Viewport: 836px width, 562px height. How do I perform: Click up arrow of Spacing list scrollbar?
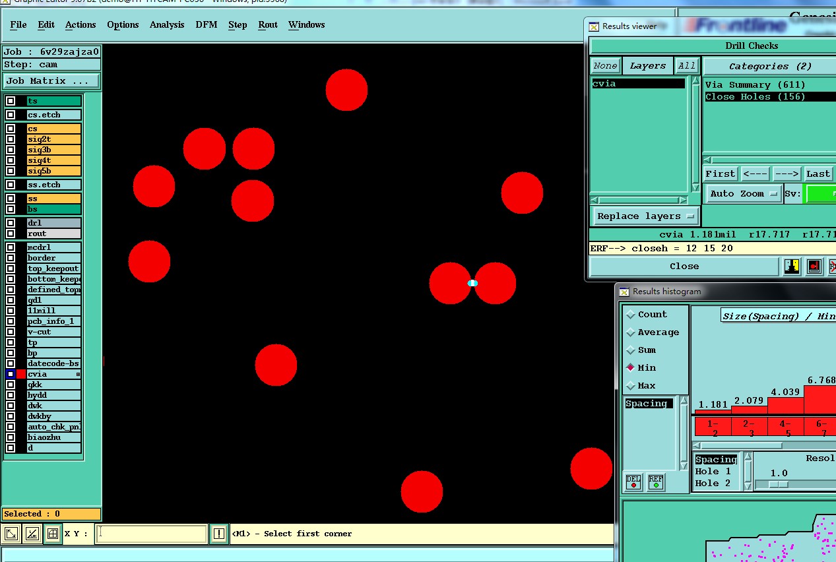click(684, 401)
